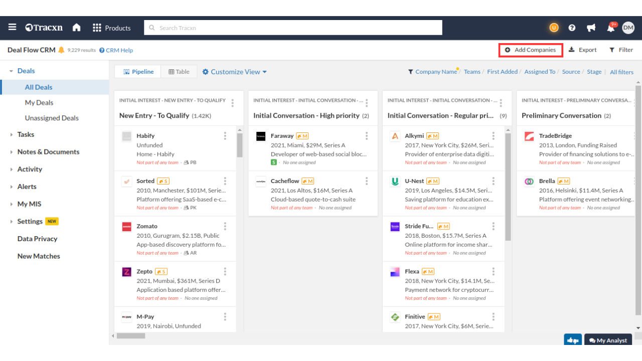The height and width of the screenshot is (361, 642).
Task: Click the Add Companies button
Action: click(x=531, y=50)
